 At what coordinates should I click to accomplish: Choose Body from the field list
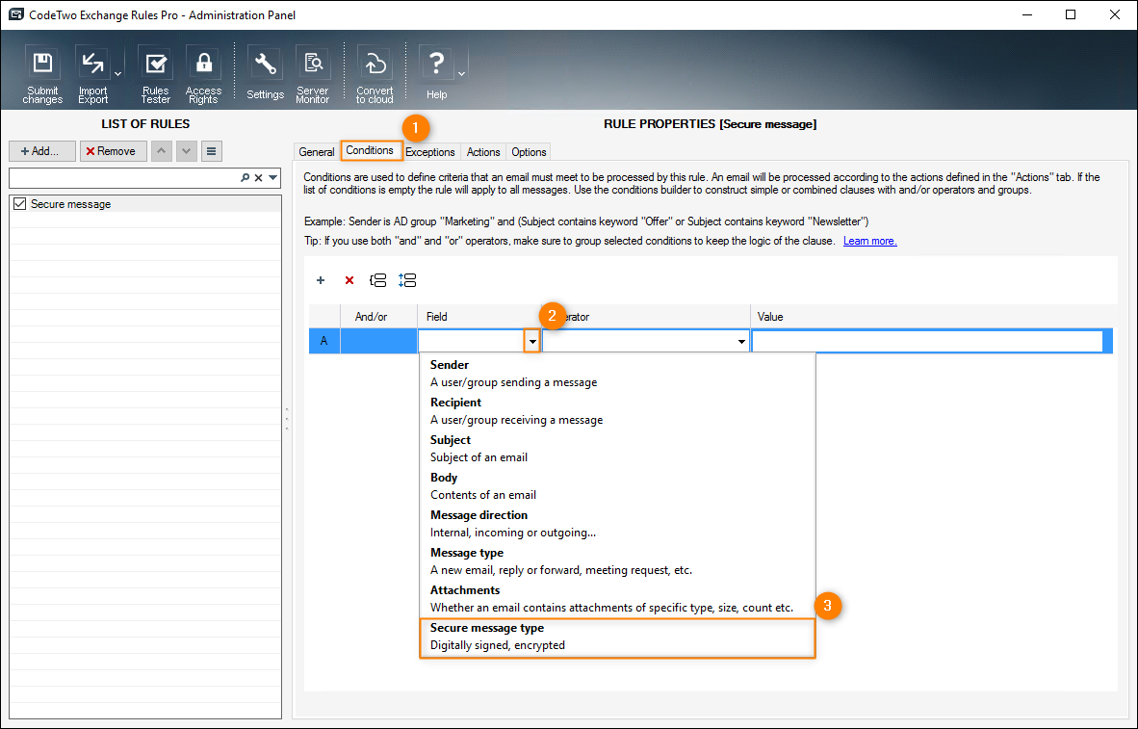(x=617, y=485)
